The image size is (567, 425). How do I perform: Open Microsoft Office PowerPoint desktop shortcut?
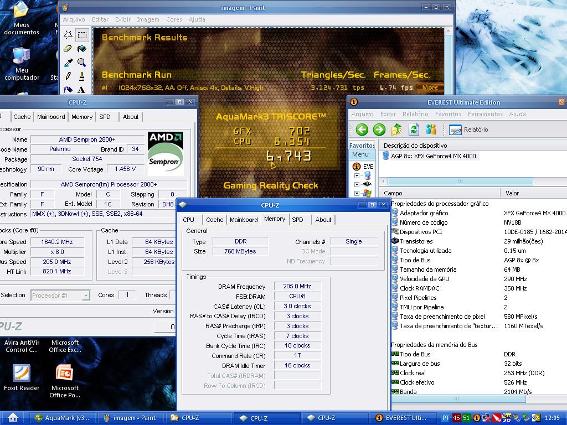65,381
